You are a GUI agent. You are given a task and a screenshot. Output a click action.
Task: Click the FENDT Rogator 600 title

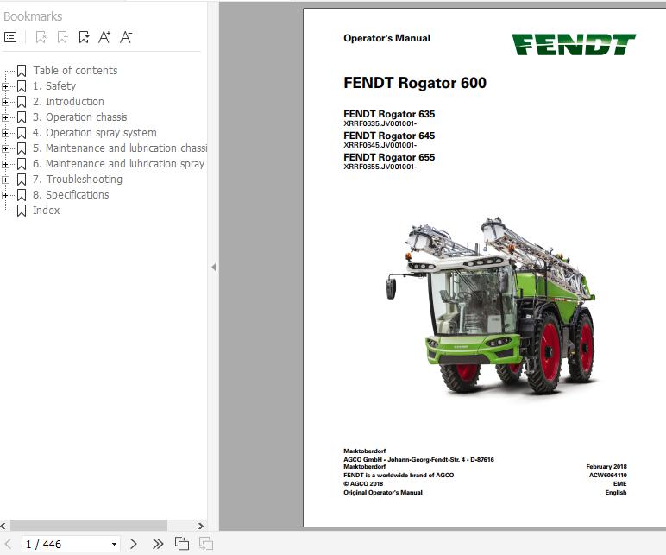point(415,83)
